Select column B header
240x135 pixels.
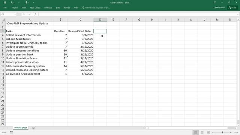click(x=60, y=19)
